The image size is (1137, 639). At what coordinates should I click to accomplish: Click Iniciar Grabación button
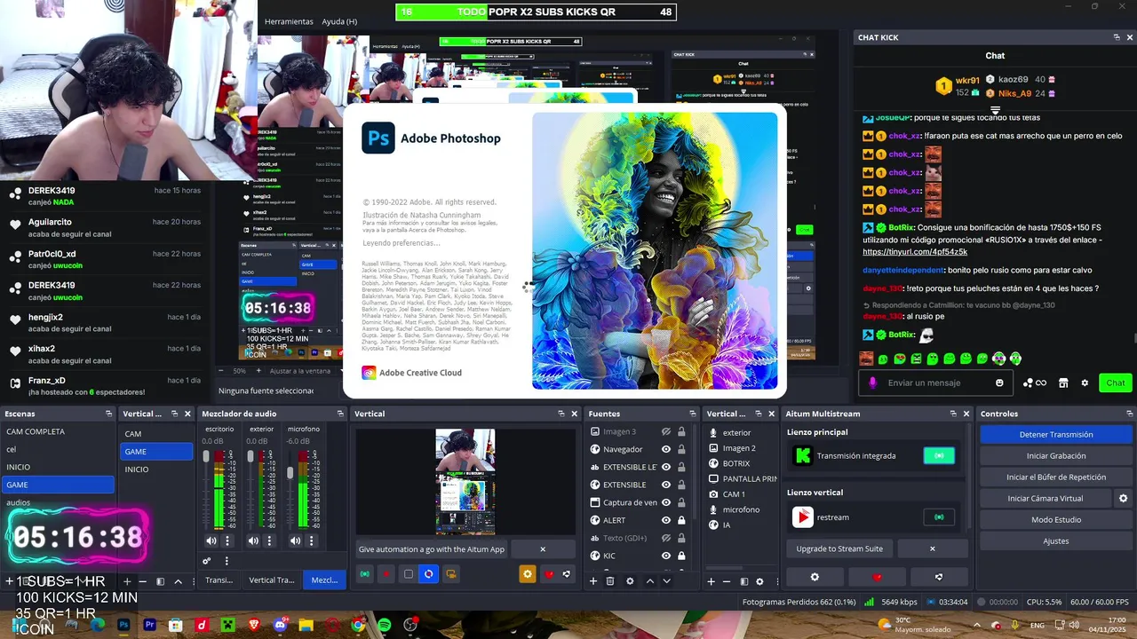tap(1056, 456)
